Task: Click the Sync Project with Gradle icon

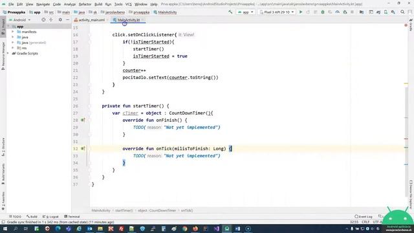Action: [x=378, y=12]
